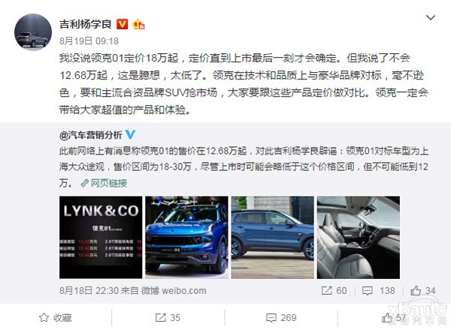Click the 收藏 favorite star button

point(56,318)
